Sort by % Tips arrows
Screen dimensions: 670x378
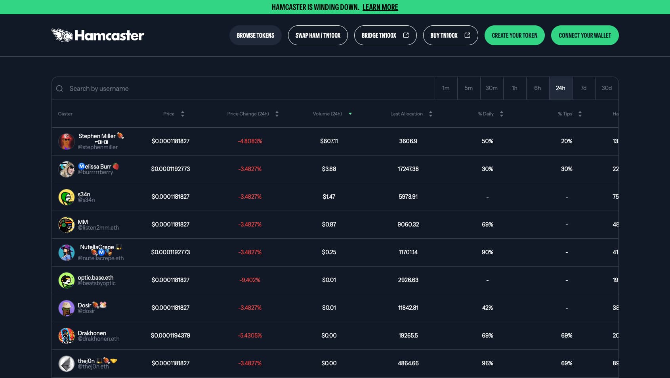pyautogui.click(x=580, y=114)
